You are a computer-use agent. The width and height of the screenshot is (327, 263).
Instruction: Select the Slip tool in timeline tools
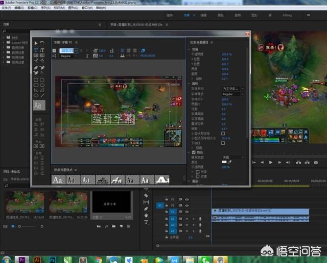click(x=146, y=202)
